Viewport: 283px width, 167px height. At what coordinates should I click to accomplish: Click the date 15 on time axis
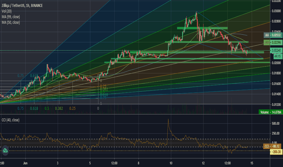tap(252, 163)
